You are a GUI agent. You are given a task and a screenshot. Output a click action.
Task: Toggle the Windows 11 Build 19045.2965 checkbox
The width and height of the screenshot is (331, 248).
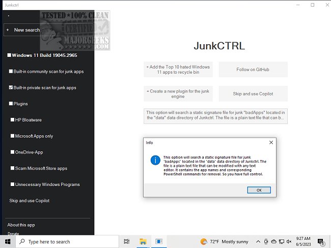pos(9,55)
